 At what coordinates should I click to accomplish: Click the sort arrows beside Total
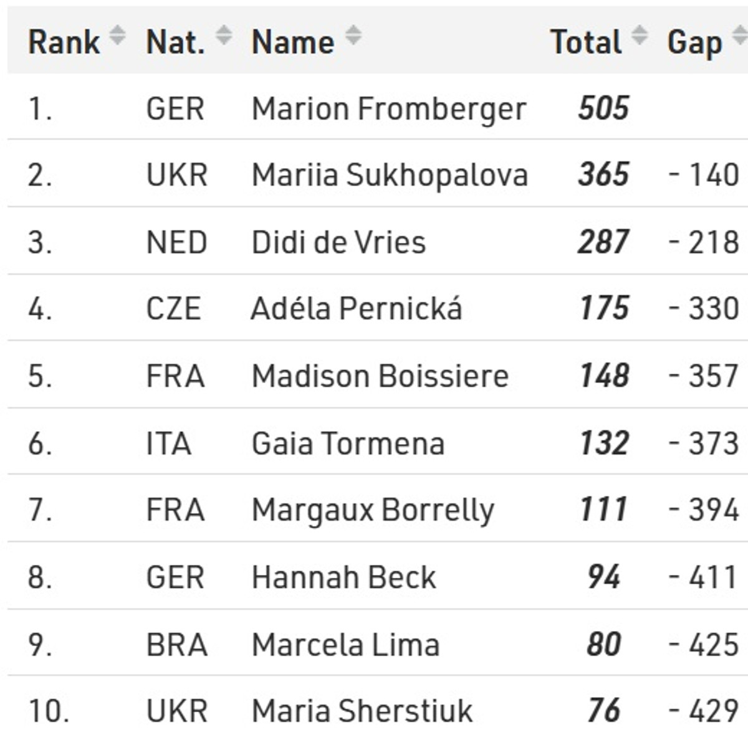pyautogui.click(x=639, y=36)
